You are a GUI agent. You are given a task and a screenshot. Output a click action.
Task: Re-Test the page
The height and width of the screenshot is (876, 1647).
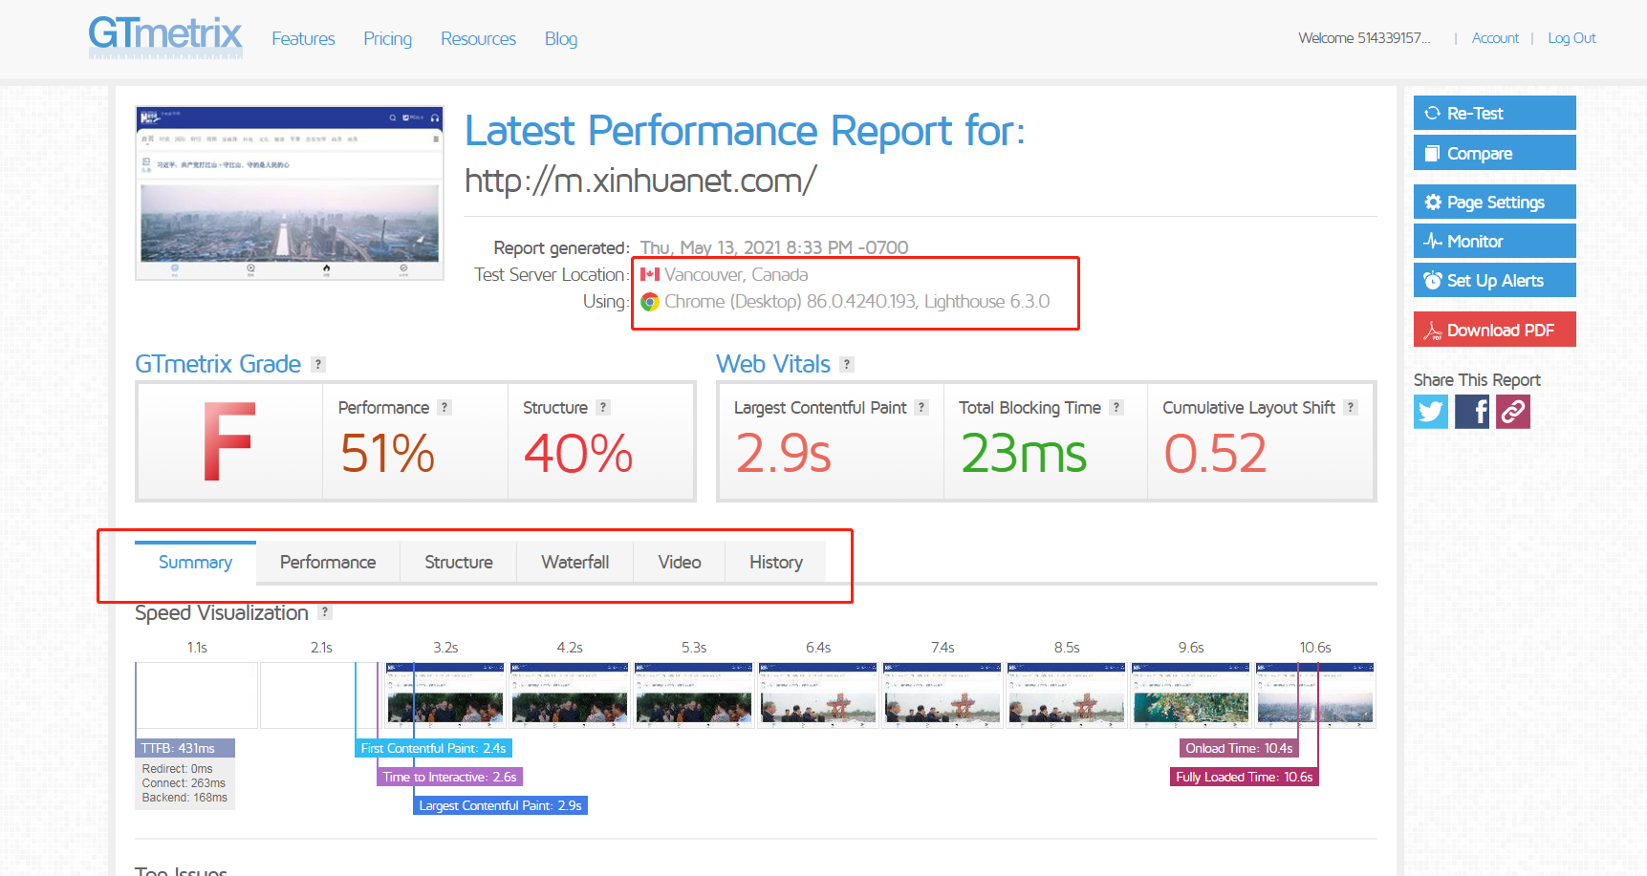tap(1495, 113)
